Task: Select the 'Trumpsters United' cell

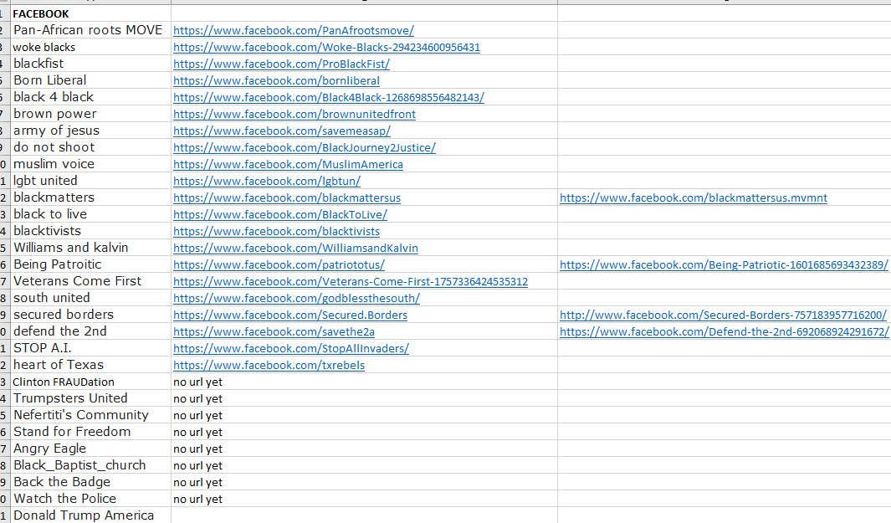Action: tap(90, 398)
